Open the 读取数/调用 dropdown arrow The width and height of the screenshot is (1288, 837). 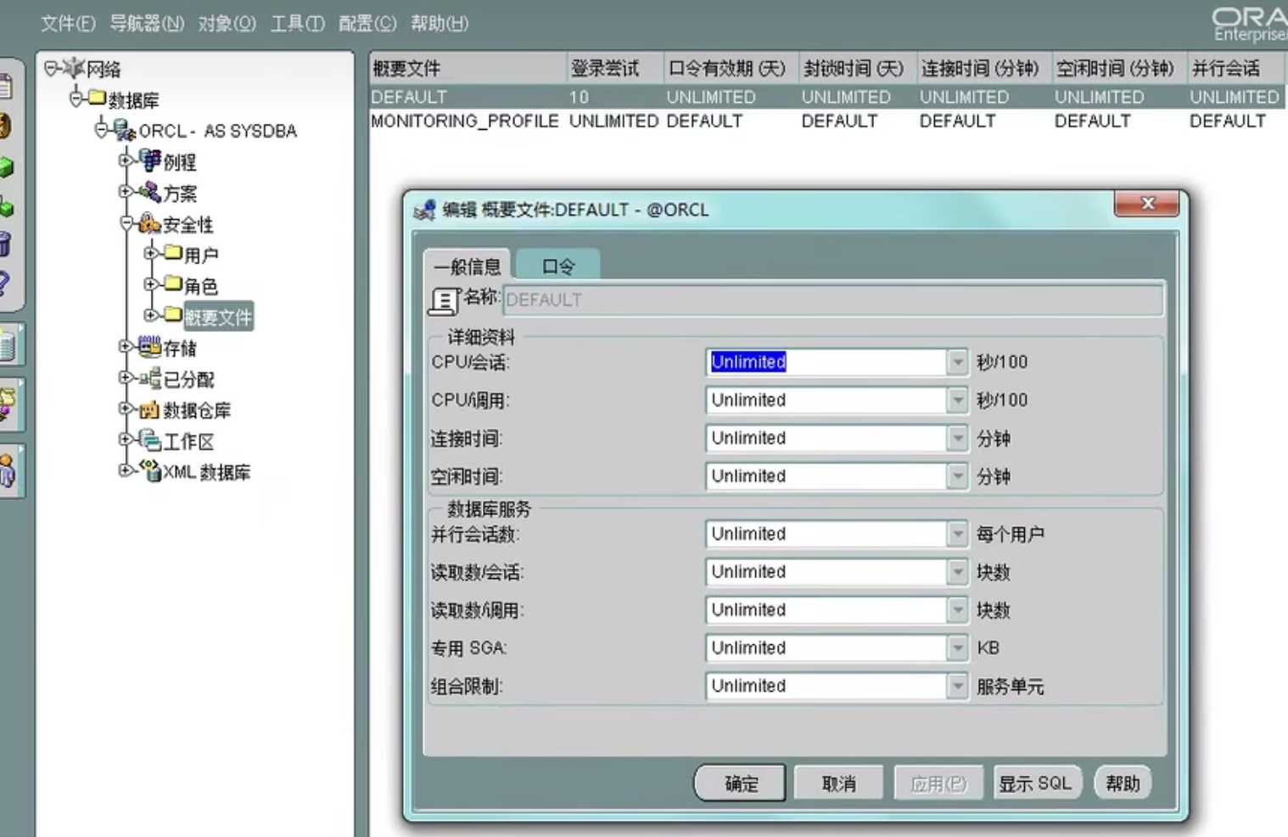[957, 609]
